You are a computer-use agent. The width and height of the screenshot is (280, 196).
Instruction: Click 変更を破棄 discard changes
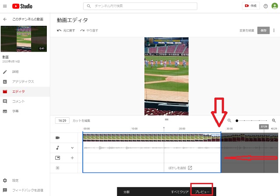pyautogui.click(x=247, y=31)
